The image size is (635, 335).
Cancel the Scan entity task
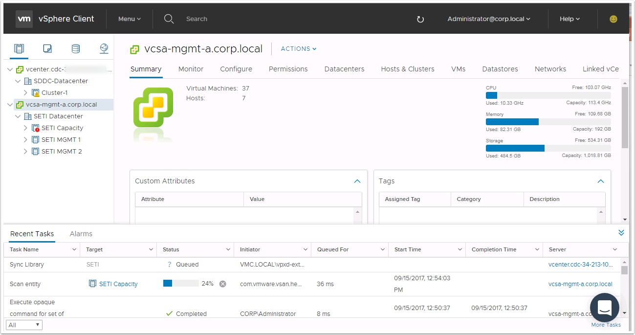click(222, 284)
